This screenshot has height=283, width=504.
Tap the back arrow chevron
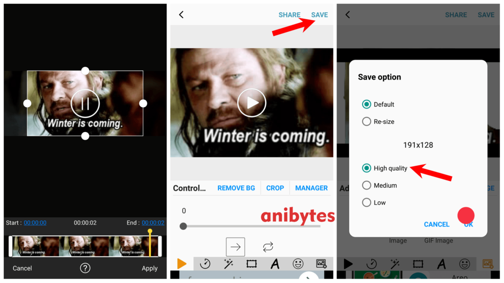click(181, 15)
